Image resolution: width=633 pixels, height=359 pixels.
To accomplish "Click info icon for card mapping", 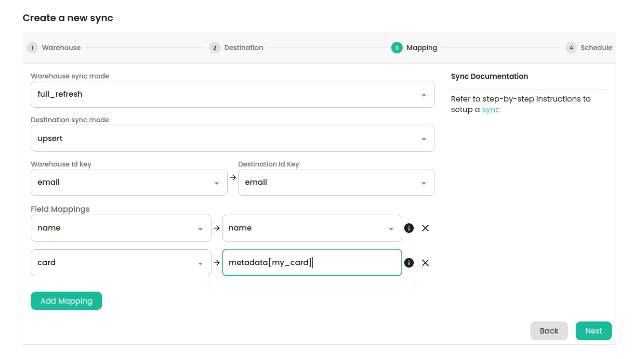I will pos(409,263).
